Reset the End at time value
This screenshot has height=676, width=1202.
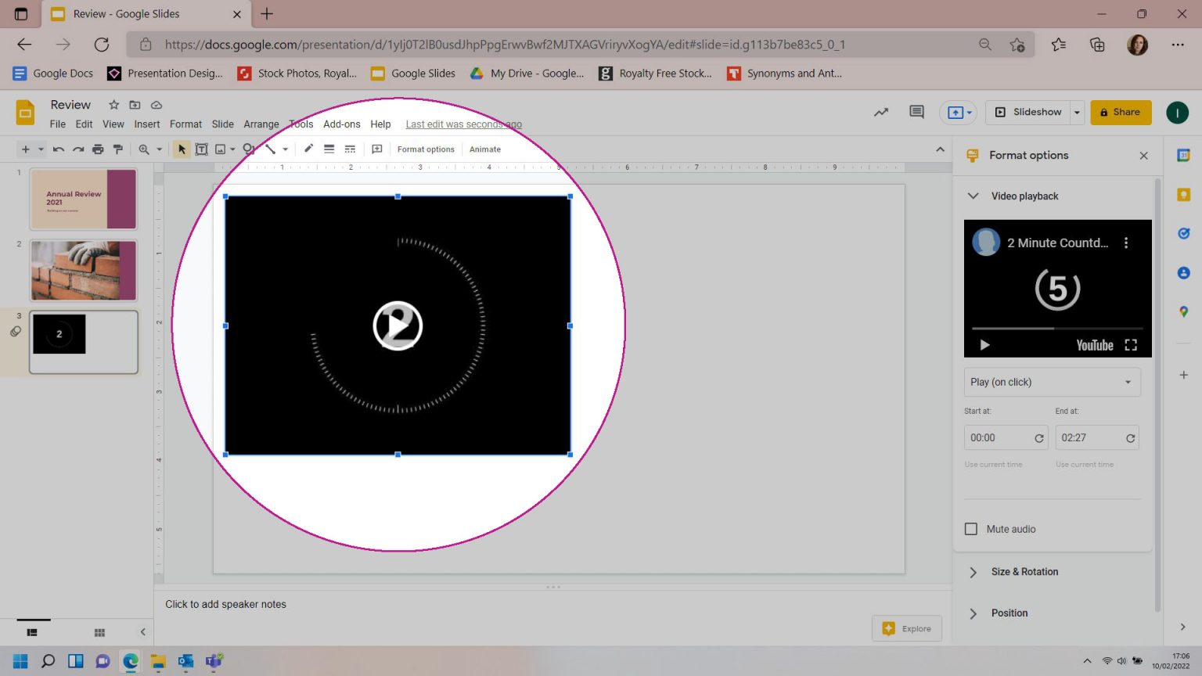(x=1130, y=437)
